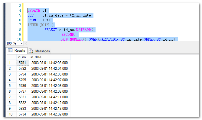202x120 pixels.
Task: Open the 100 % zoom dropdown
Action: [22, 43]
